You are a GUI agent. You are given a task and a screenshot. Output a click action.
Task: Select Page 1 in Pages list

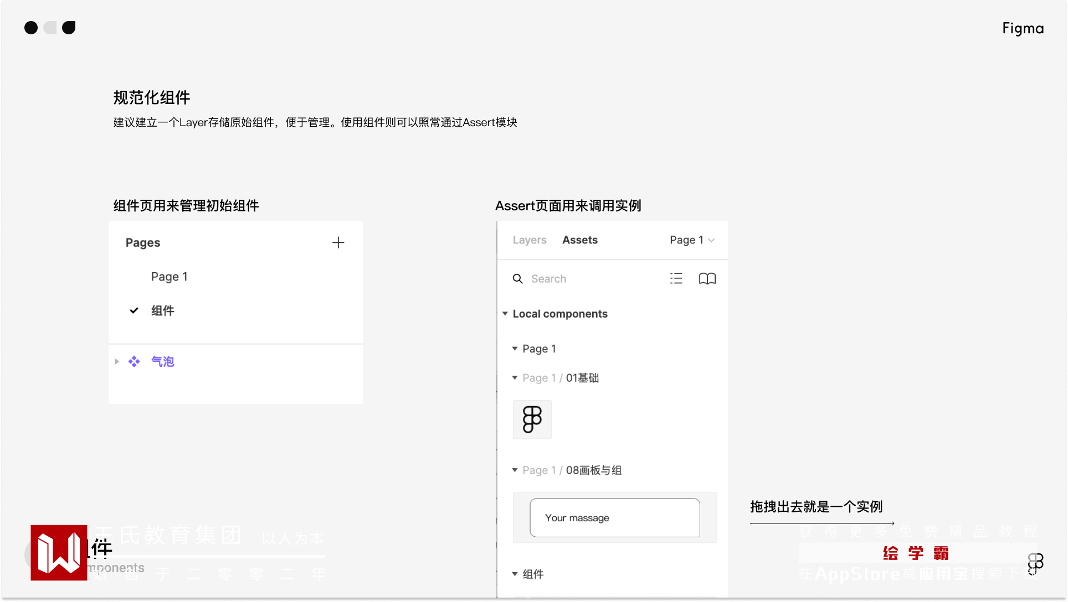170,277
